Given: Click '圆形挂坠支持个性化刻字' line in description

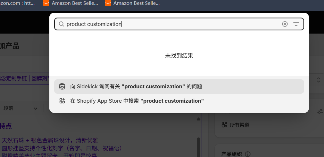Looking at the screenshot, I should coord(62,148).
